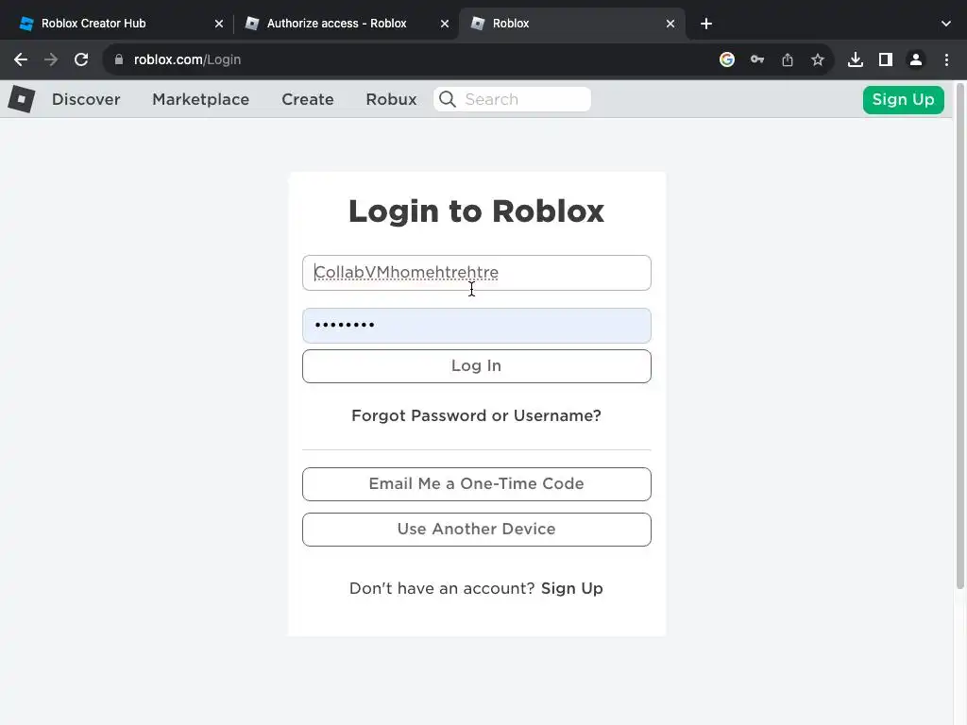The width and height of the screenshot is (967, 725).
Task: Click the Log In button
Action: tap(477, 366)
